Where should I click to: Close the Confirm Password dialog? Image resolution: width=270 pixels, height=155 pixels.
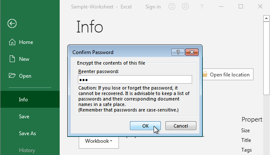pos(192,52)
